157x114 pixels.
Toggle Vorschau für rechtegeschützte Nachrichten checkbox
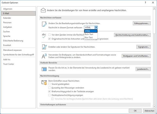tap(52, 99)
